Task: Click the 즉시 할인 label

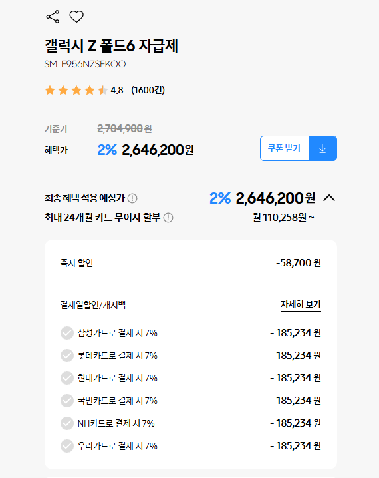Action: (76, 263)
